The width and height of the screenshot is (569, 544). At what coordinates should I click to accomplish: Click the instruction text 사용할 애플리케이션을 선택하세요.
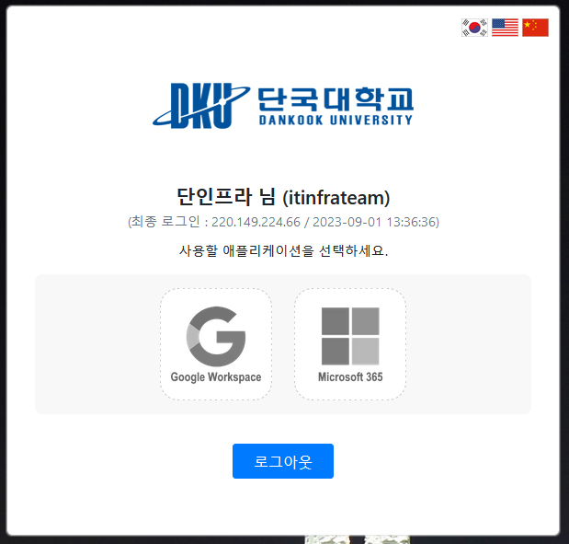click(x=283, y=250)
